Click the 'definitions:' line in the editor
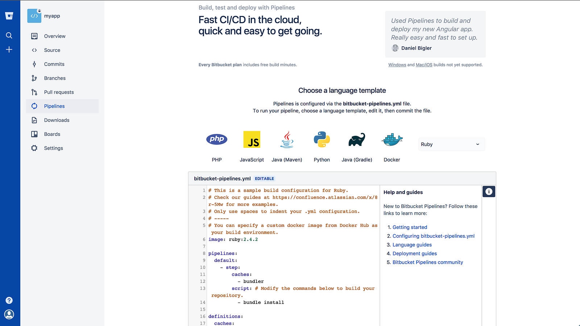580x326 pixels. click(226, 317)
